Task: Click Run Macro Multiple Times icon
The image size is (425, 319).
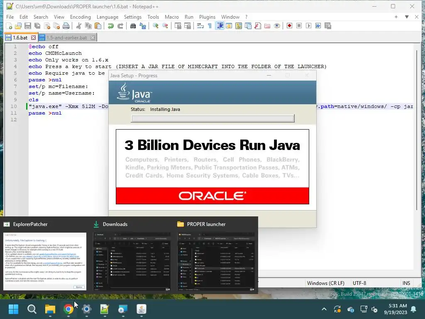Action: click(318, 26)
